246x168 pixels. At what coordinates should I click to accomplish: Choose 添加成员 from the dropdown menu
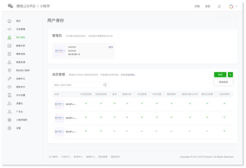pyautogui.click(x=223, y=82)
